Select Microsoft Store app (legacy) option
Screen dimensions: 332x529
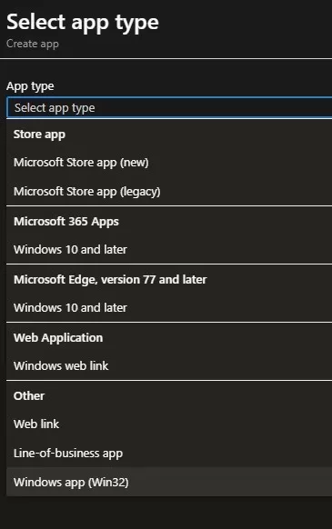169,191
